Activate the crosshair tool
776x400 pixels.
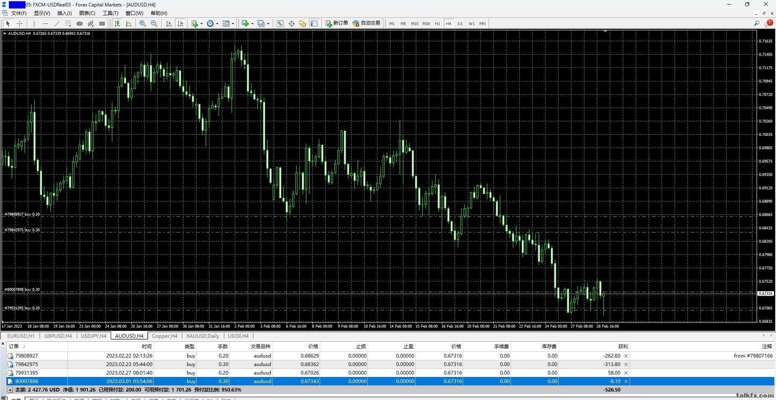coord(19,23)
